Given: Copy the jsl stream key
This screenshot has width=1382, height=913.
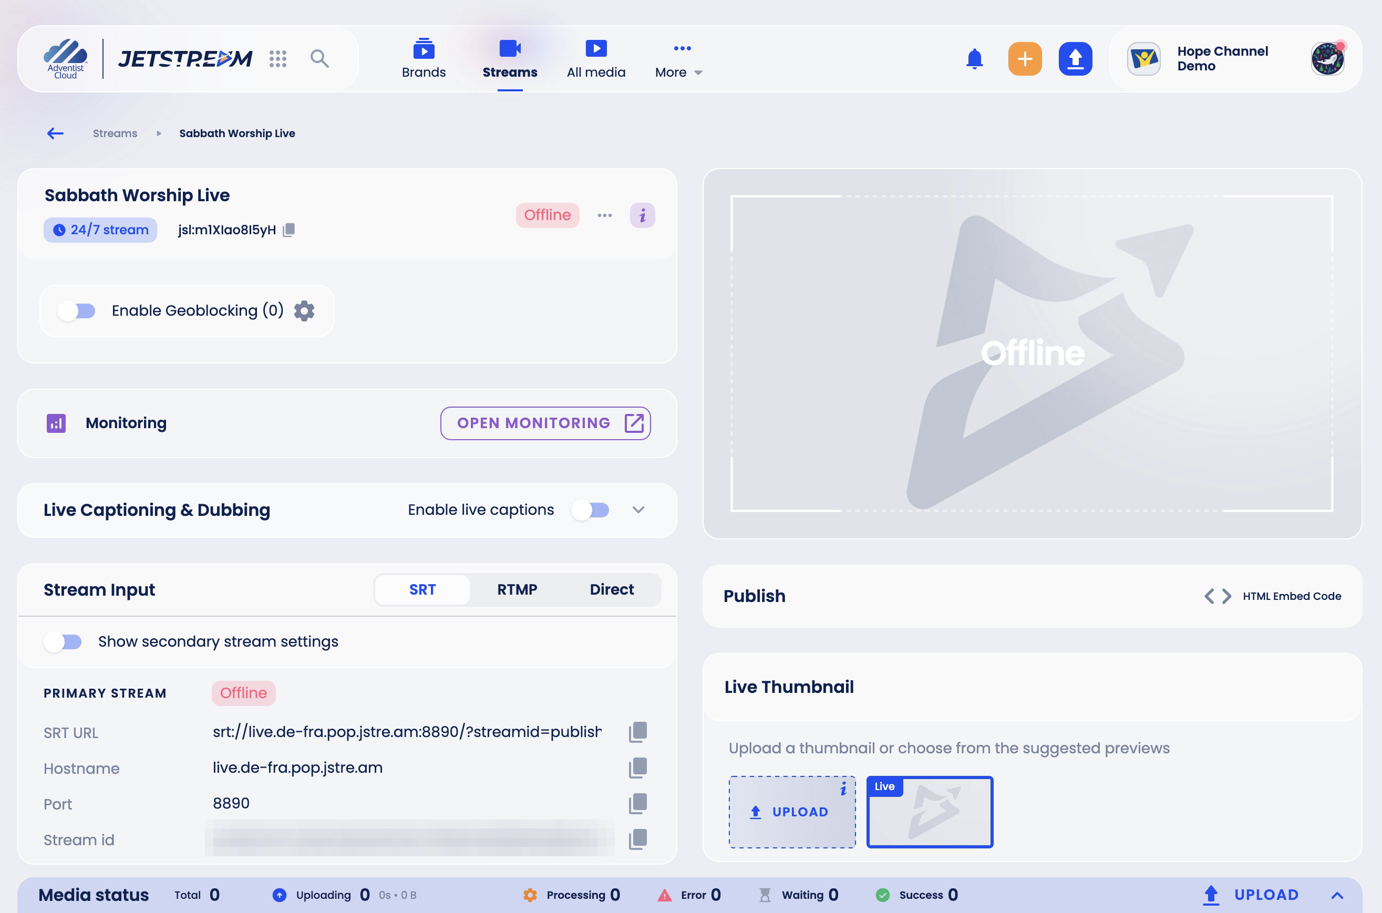Looking at the screenshot, I should [289, 230].
